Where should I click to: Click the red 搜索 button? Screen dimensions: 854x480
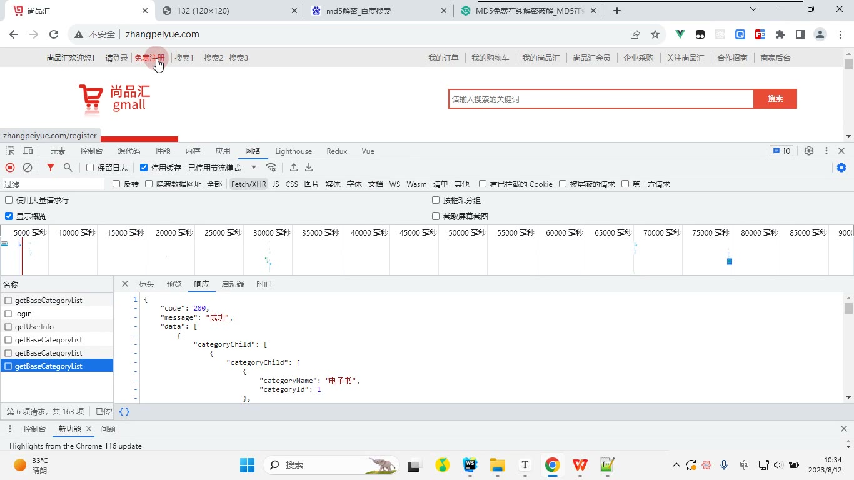click(x=775, y=99)
